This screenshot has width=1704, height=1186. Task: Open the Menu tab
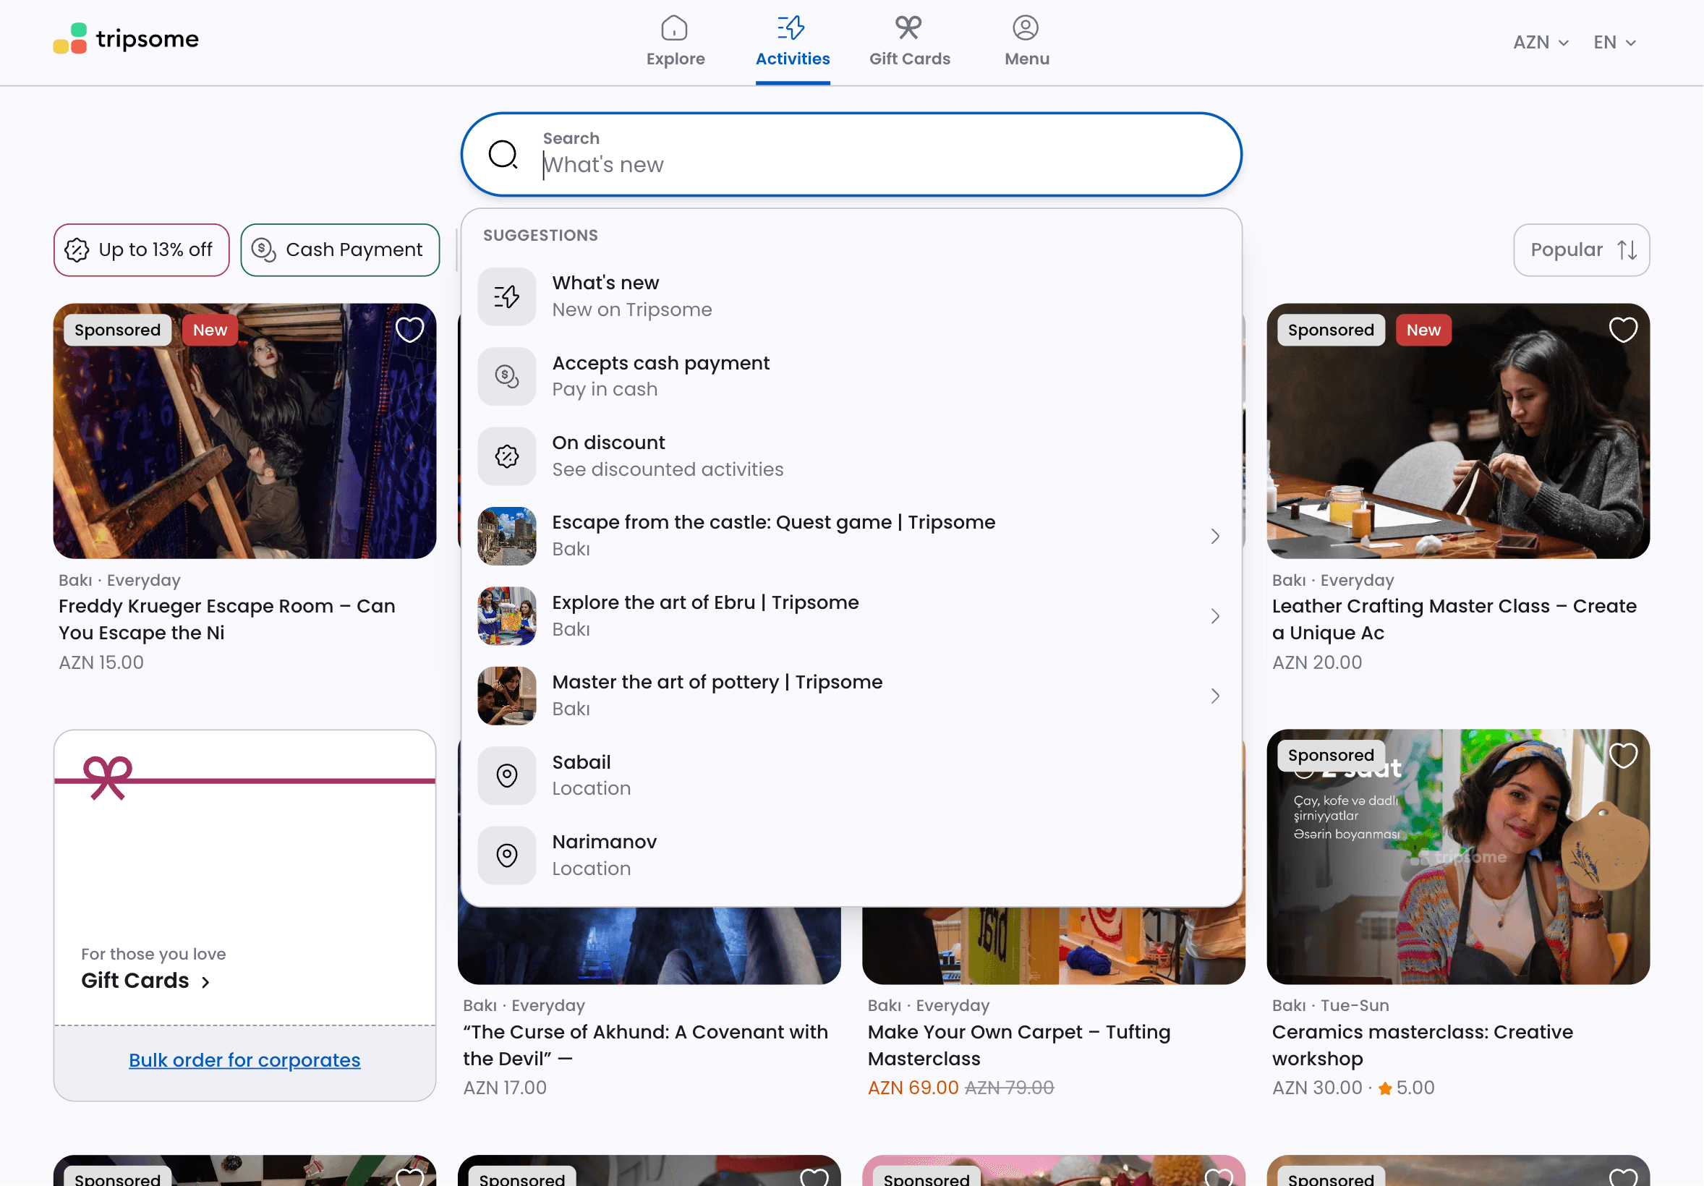[x=1026, y=42]
